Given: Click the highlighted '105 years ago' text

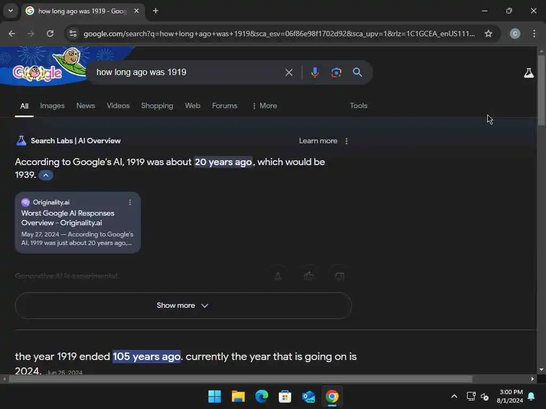Looking at the screenshot, I should pos(147,356).
